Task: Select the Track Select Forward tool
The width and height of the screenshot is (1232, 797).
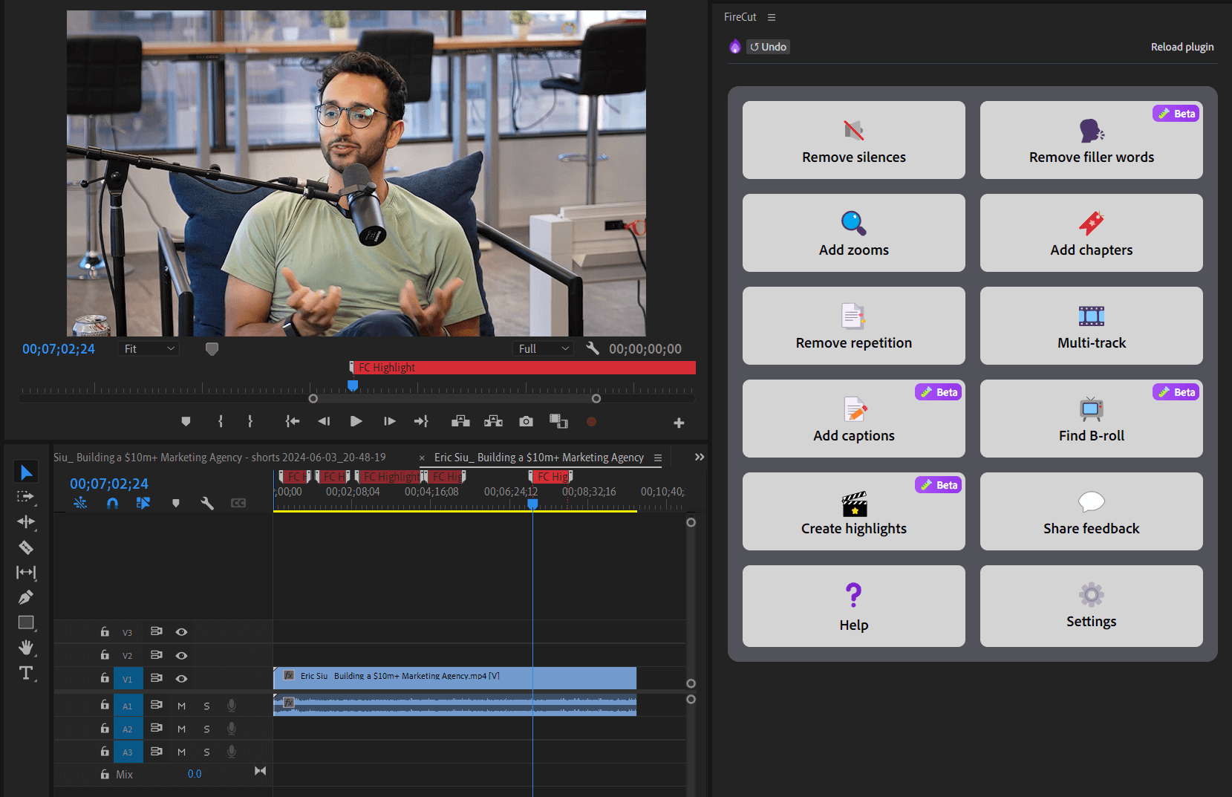Action: point(26,496)
